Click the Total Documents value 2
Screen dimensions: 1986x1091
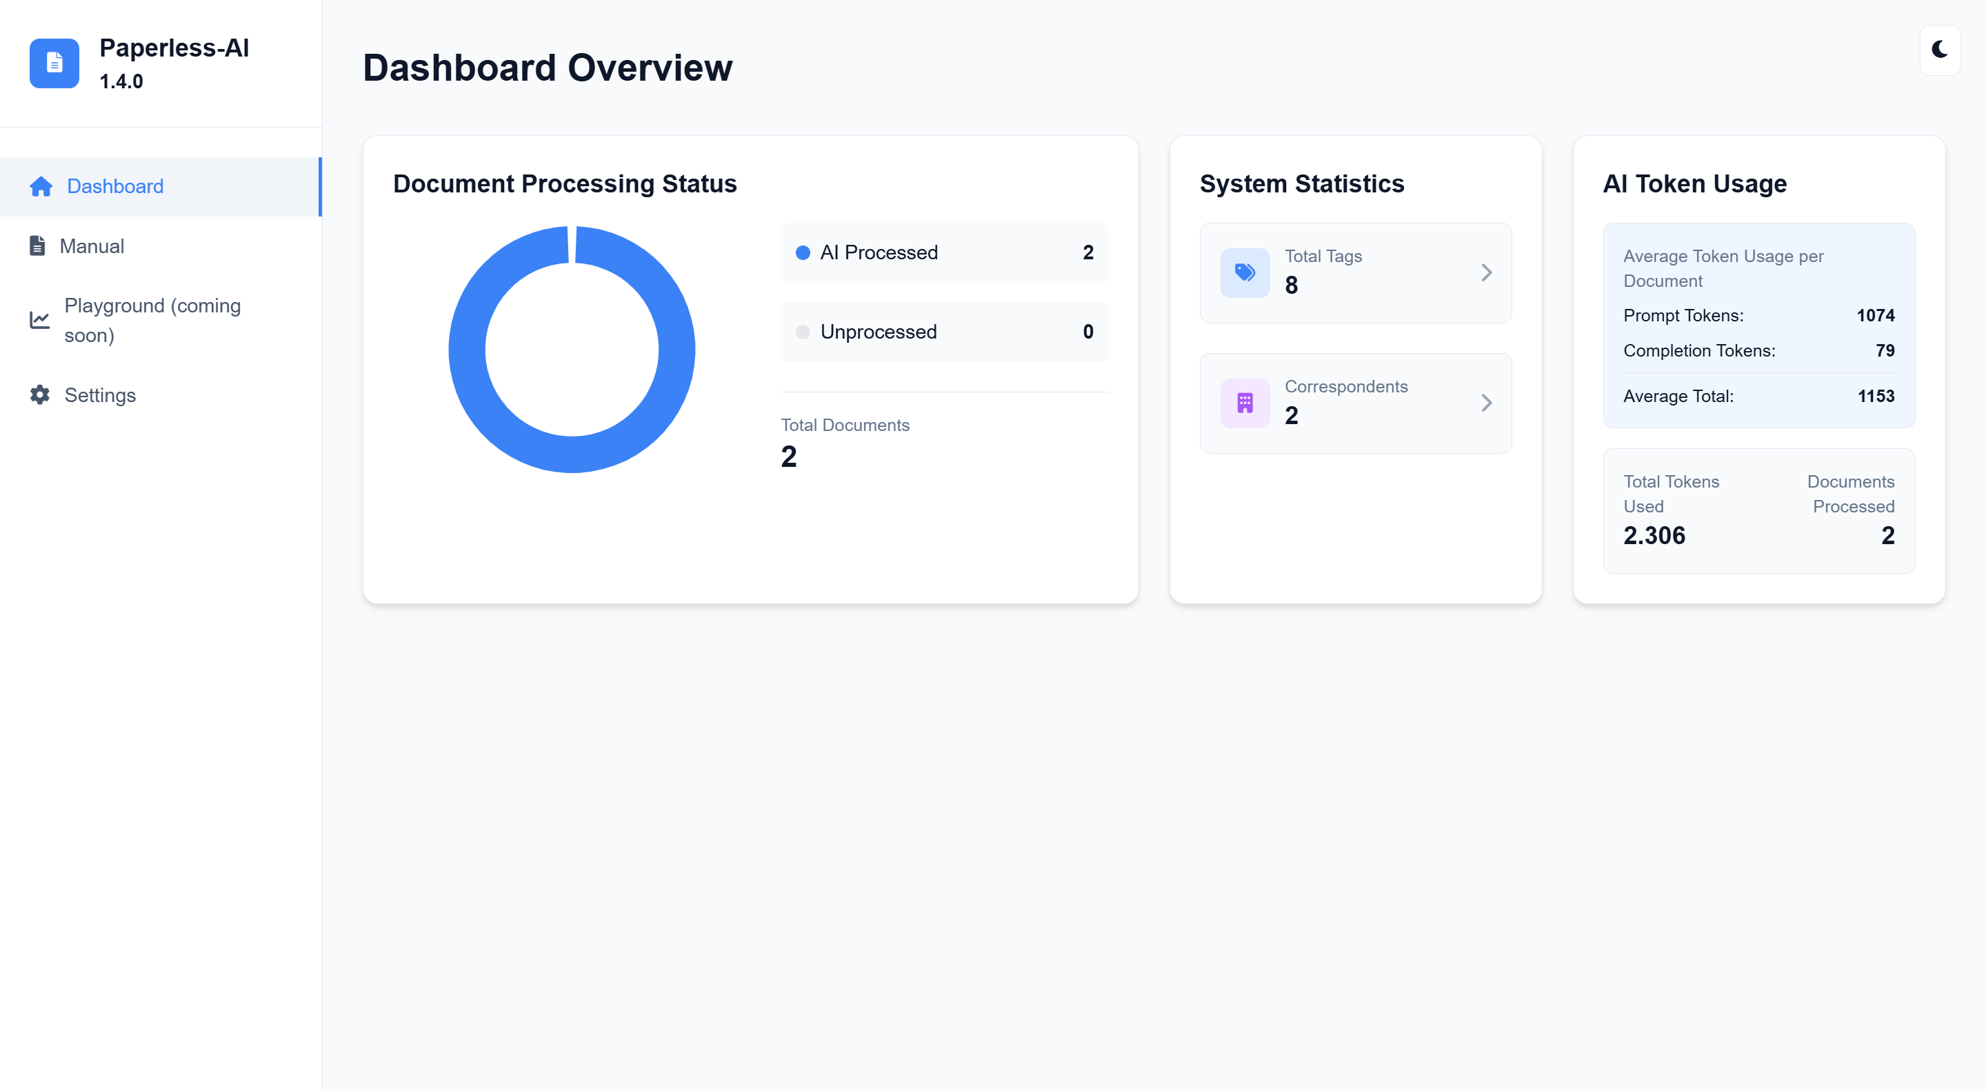tap(788, 455)
